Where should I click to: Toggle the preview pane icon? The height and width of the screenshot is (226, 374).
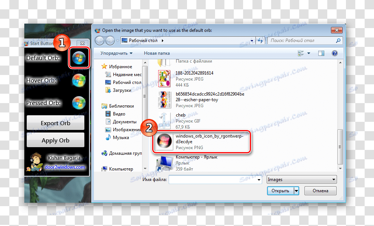[321, 53]
